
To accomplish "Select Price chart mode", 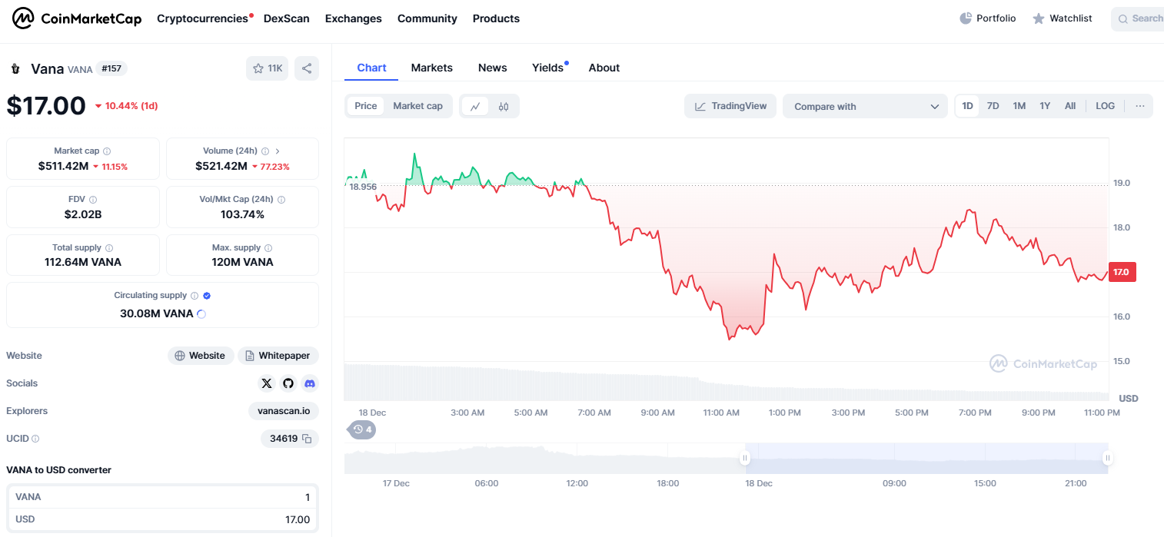I will coord(366,106).
